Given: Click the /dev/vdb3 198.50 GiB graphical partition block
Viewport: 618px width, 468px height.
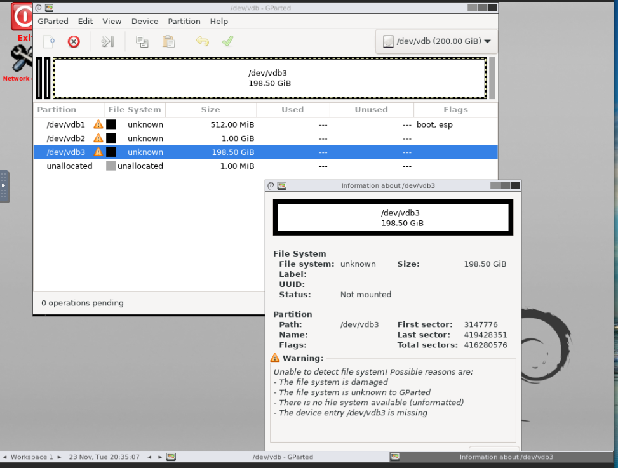Looking at the screenshot, I should [x=269, y=78].
